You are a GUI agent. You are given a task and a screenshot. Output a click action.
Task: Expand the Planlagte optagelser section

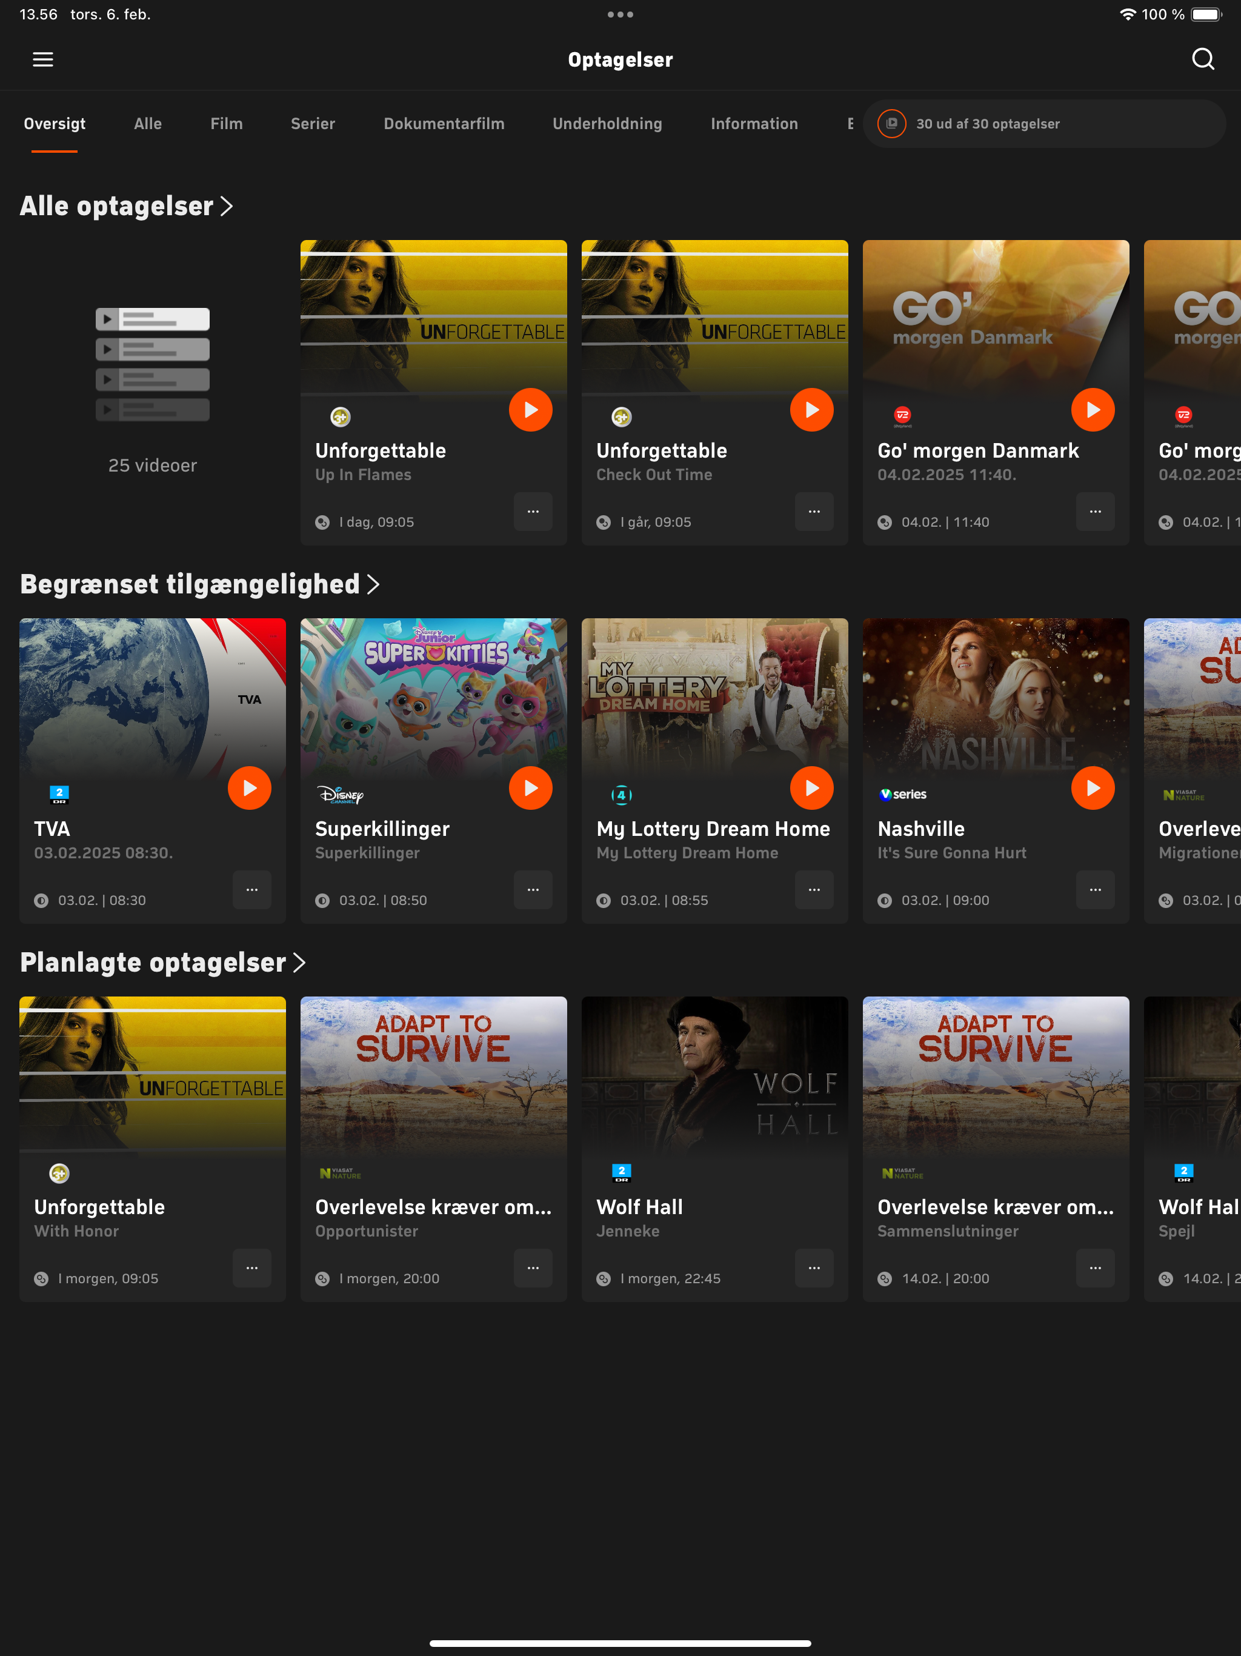point(162,962)
